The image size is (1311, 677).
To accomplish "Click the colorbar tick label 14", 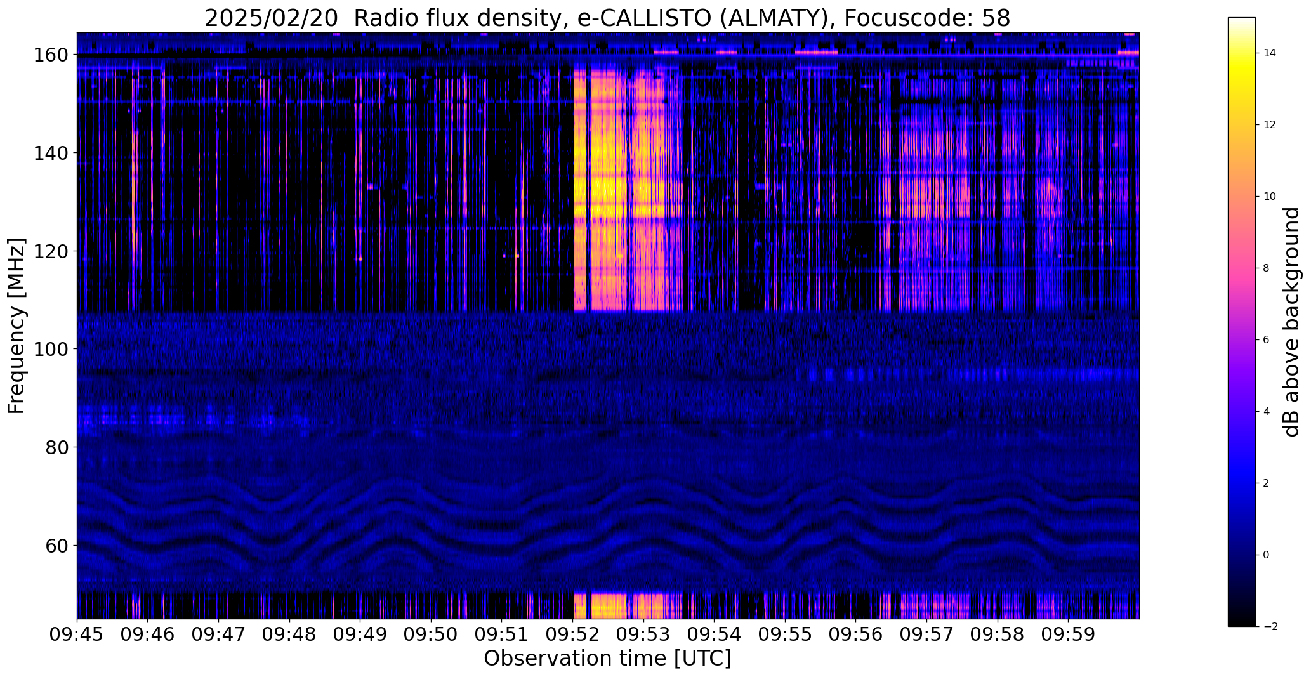I will click(1270, 53).
